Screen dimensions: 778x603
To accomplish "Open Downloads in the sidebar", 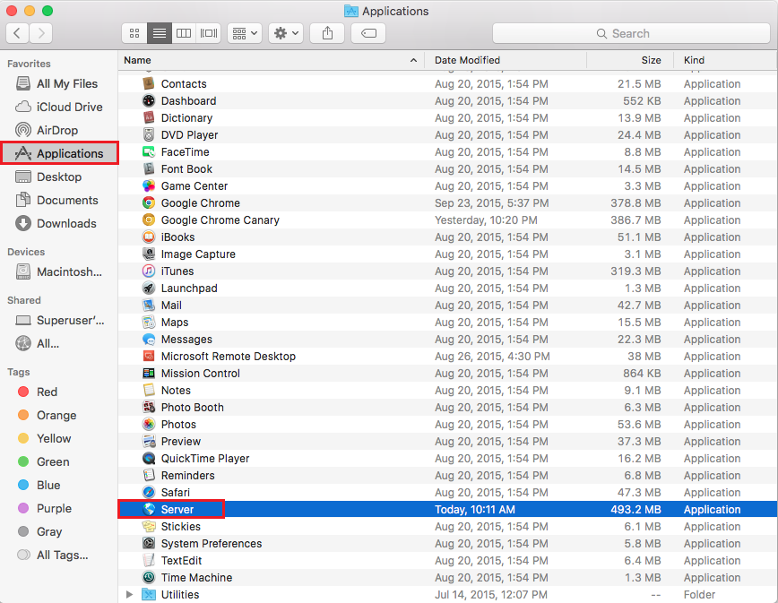I will click(x=65, y=224).
